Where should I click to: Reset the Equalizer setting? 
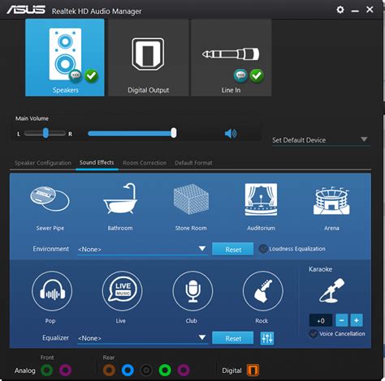point(233,338)
